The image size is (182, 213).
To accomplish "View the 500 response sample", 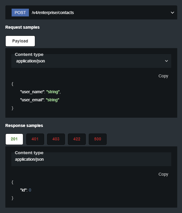I will pos(98,139).
